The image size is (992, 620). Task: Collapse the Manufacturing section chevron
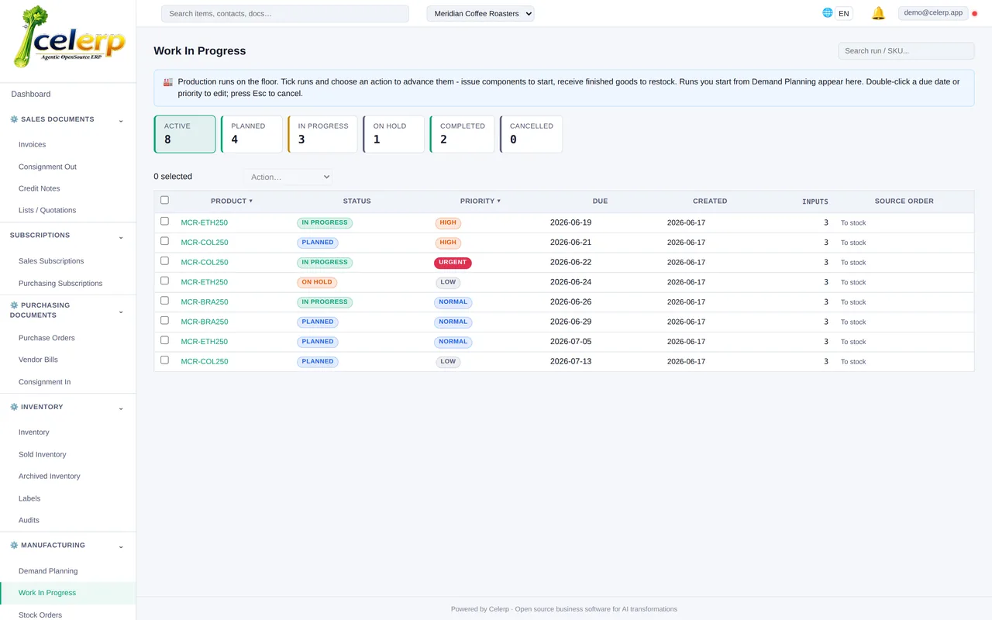(x=121, y=546)
